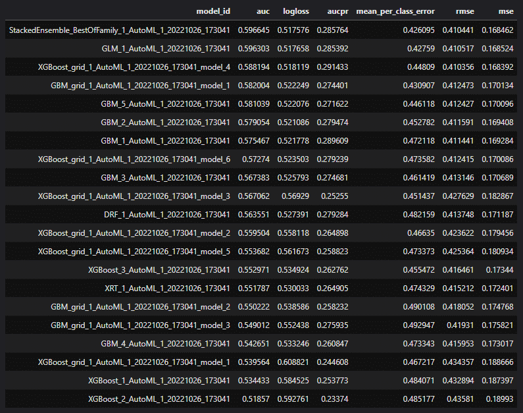Viewport: 523px width, 413px height.
Task: Select GBM_grid_1 model_1 model id
Action: click(140, 86)
